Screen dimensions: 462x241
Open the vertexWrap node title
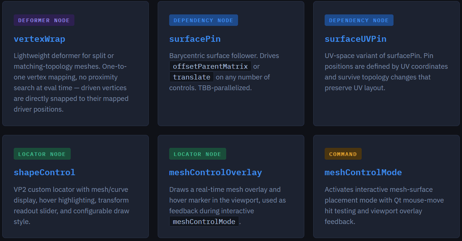point(39,39)
